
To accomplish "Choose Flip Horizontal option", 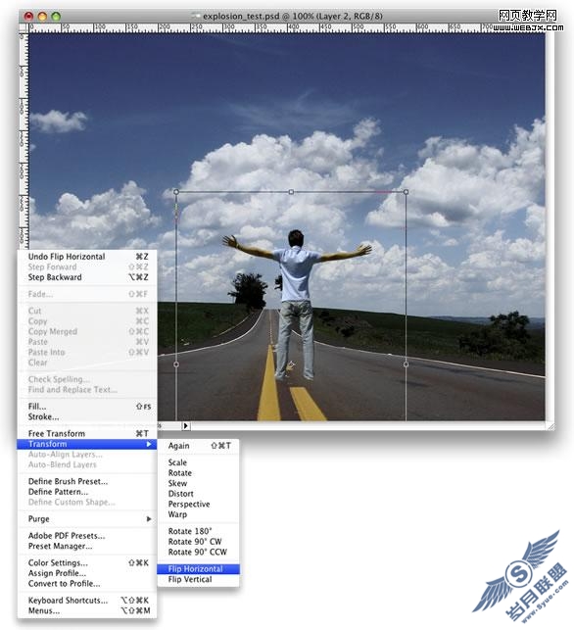I will (199, 569).
